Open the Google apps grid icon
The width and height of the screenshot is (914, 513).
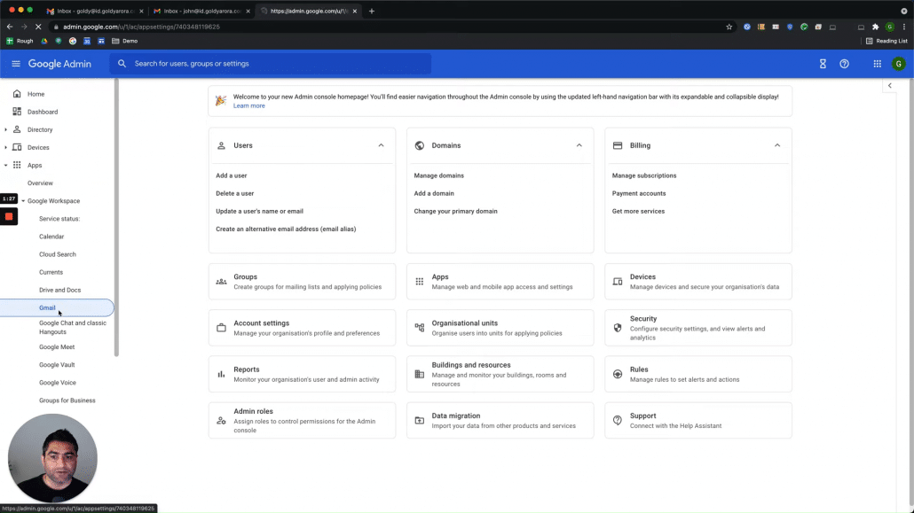(877, 64)
